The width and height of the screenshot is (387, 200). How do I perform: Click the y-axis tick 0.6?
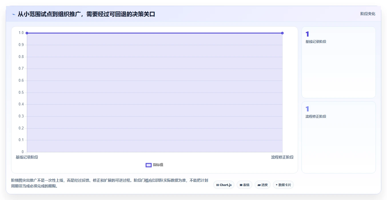pyautogui.click(x=21, y=81)
